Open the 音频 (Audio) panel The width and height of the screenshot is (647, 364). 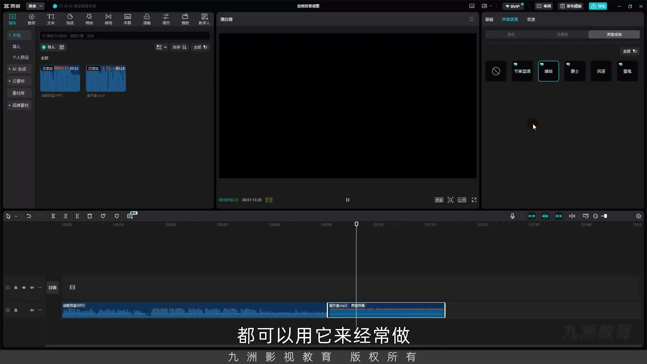[x=31, y=19]
